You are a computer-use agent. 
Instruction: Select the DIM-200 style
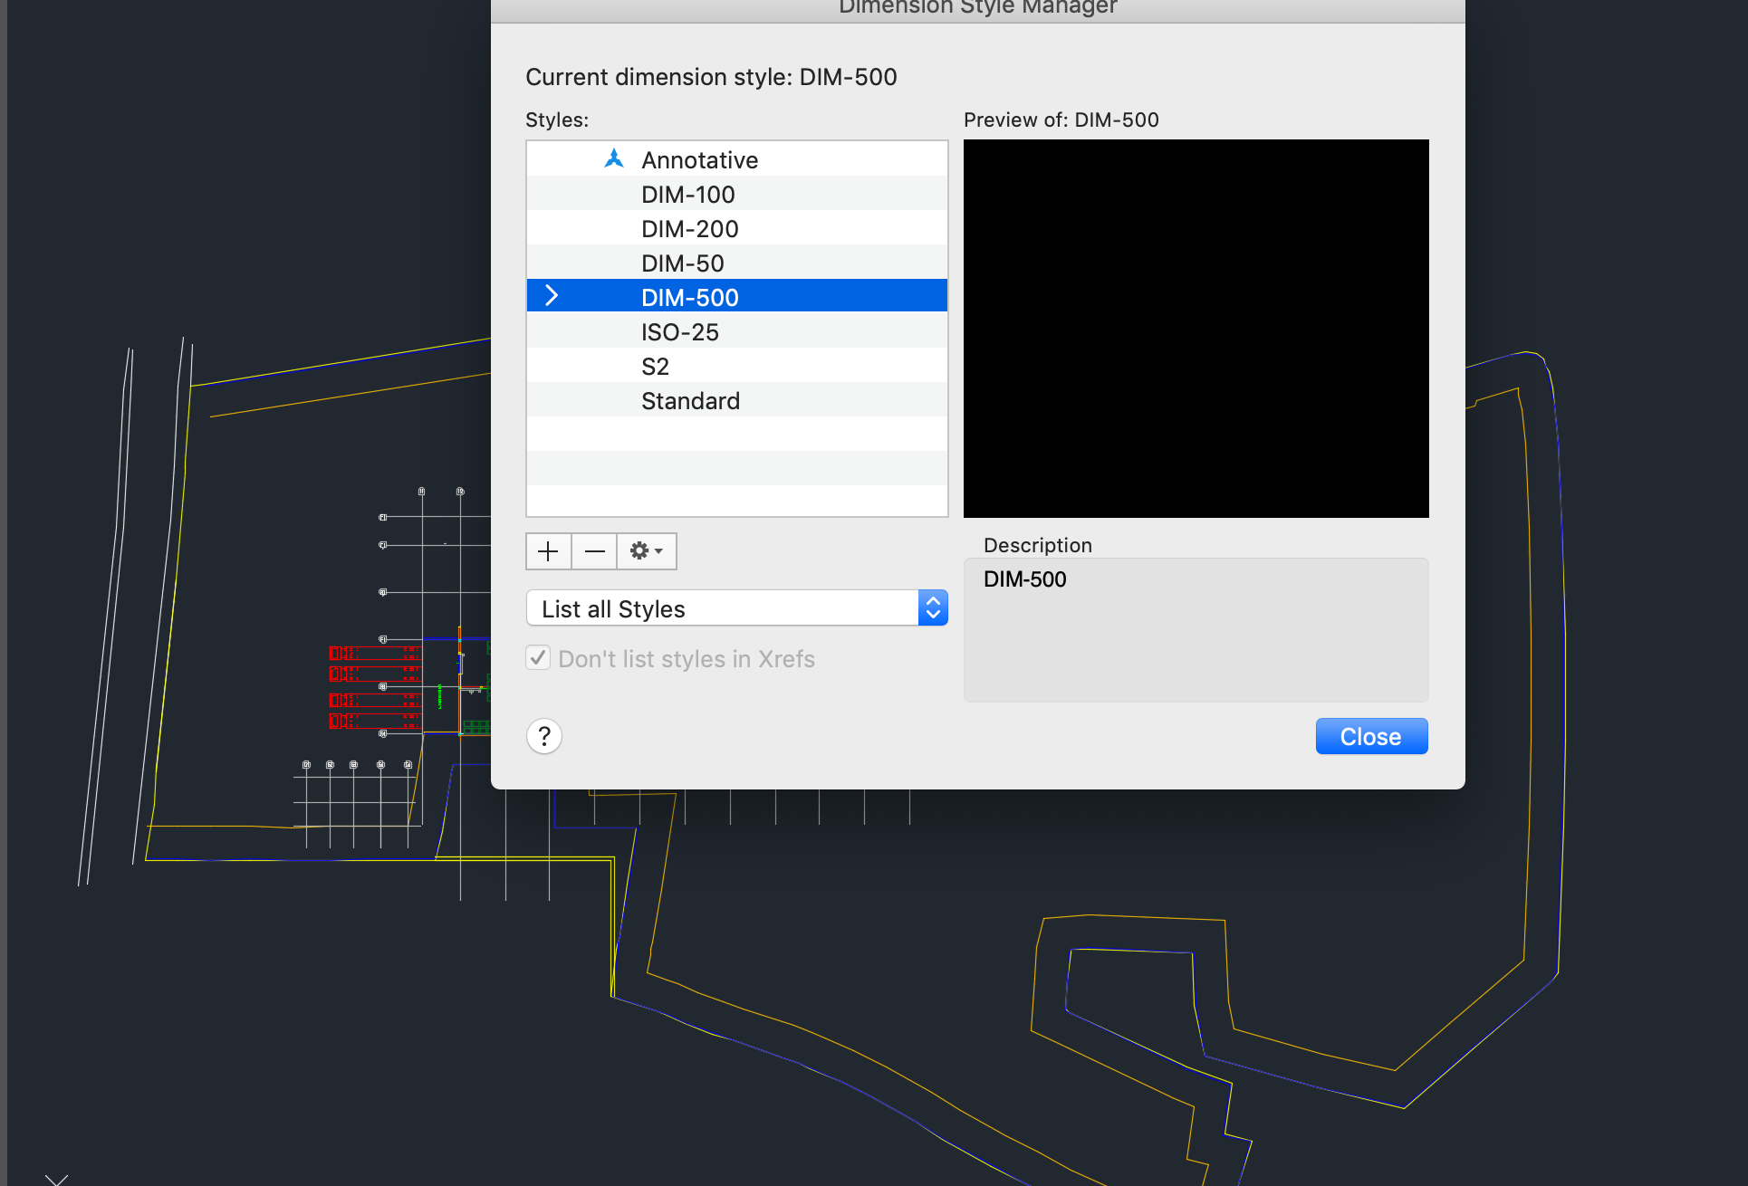pos(689,229)
